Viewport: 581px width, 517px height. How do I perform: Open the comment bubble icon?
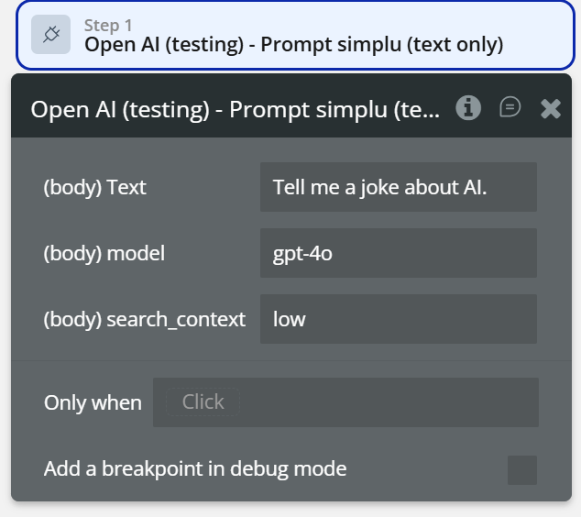click(x=510, y=108)
